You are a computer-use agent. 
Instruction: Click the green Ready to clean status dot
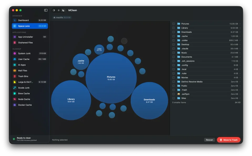coord(14,139)
